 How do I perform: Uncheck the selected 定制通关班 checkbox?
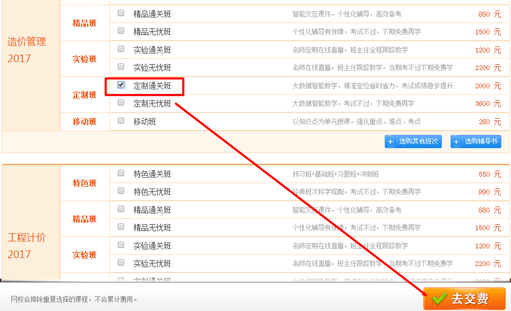point(121,86)
